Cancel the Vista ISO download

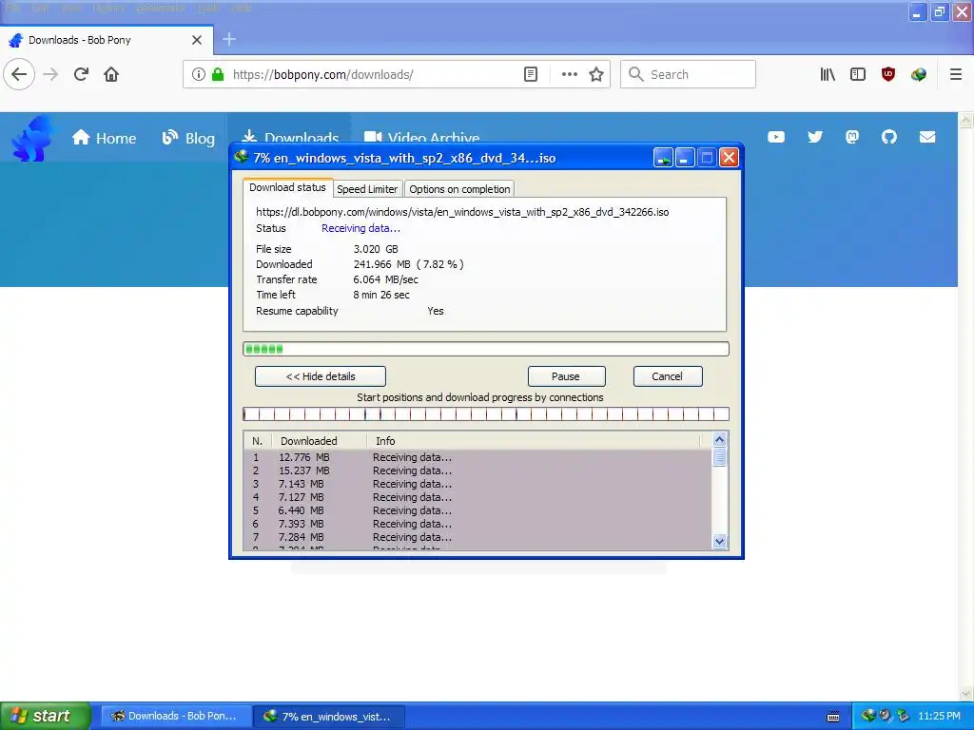click(x=667, y=376)
